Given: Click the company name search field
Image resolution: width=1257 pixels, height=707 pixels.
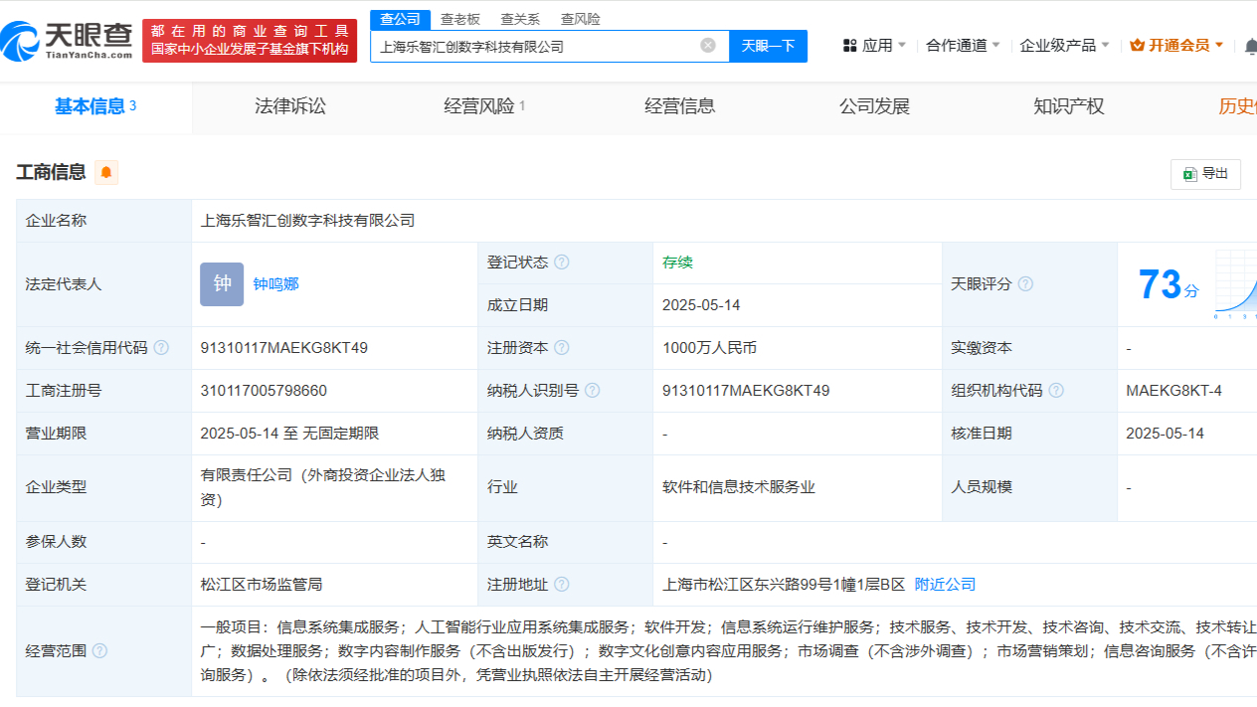Looking at the screenshot, I should tap(537, 46).
